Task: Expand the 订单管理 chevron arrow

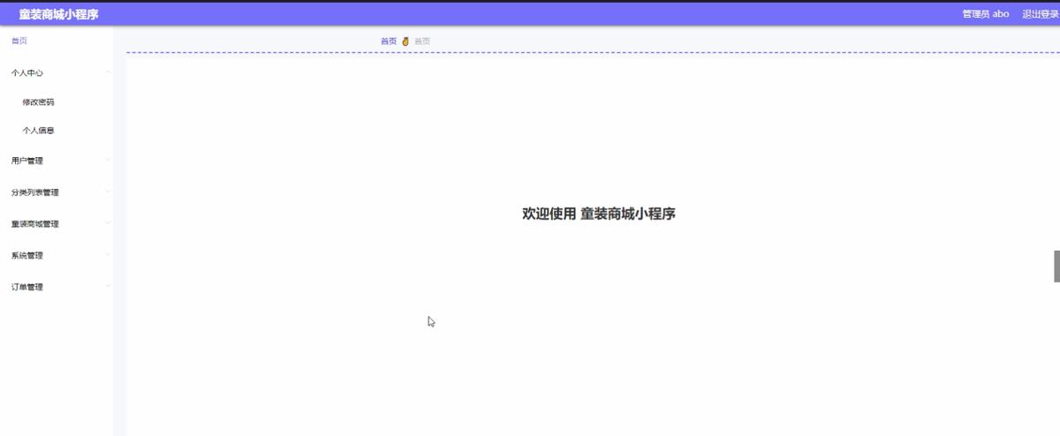Action: [x=108, y=286]
